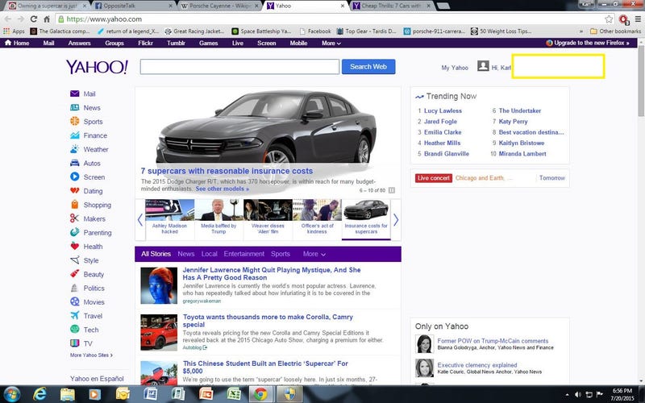Open the Jennifer Lawrence Mystique article
Viewport: 645px width, 403px height.
pos(272,273)
